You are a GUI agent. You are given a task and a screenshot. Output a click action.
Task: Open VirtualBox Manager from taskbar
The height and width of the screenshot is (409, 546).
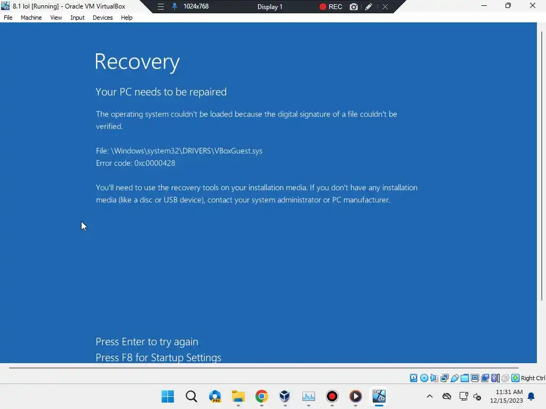point(285,396)
